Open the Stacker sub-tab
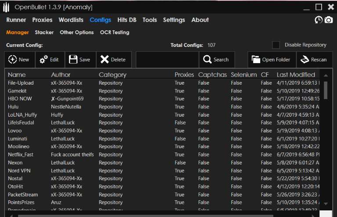Screen dimensions: 337x217 pos(44,32)
